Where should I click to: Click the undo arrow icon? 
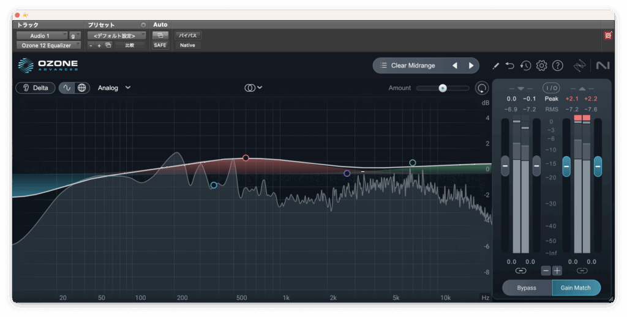(510, 65)
